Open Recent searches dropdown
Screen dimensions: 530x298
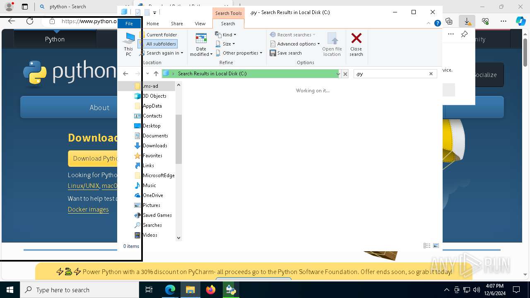(x=293, y=35)
